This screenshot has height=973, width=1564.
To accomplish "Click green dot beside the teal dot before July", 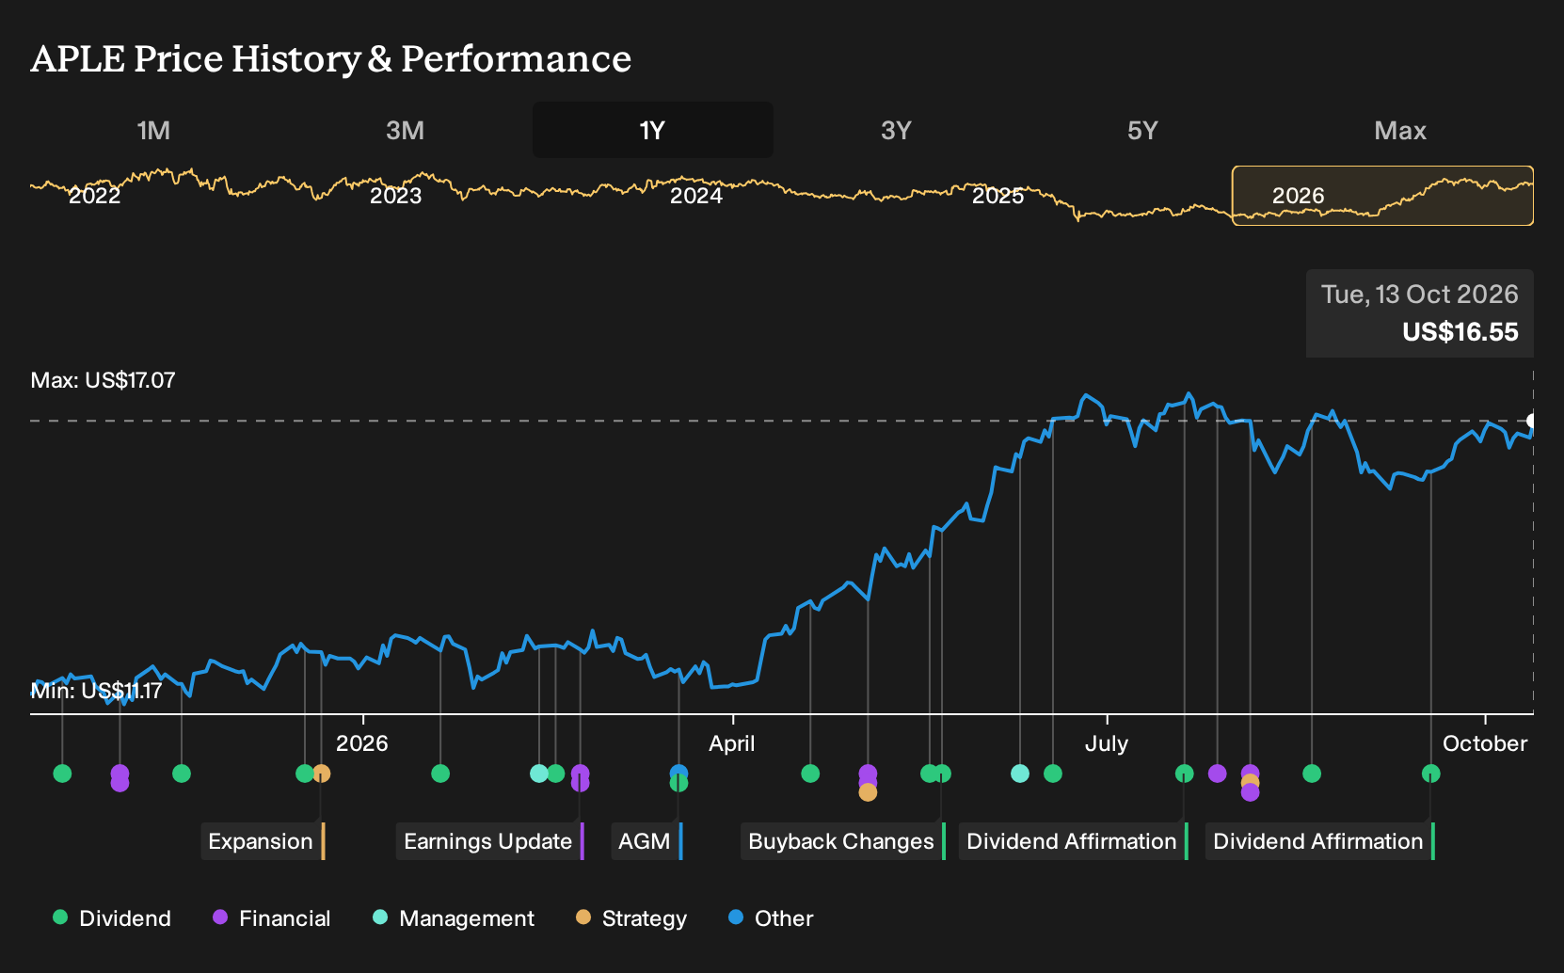I will click(x=1053, y=774).
